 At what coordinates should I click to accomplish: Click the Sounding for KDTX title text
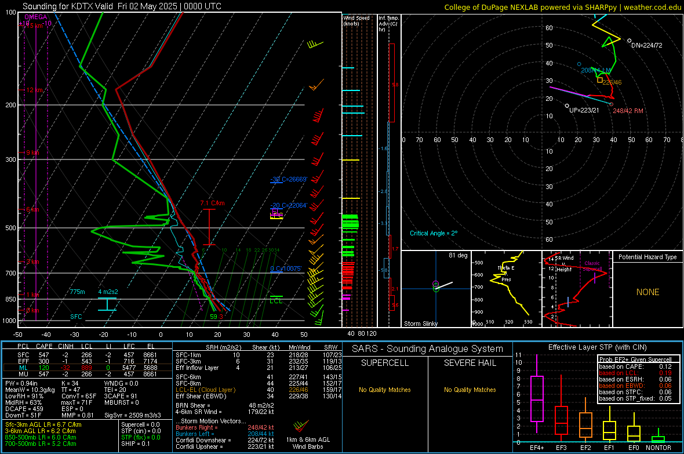point(122,6)
